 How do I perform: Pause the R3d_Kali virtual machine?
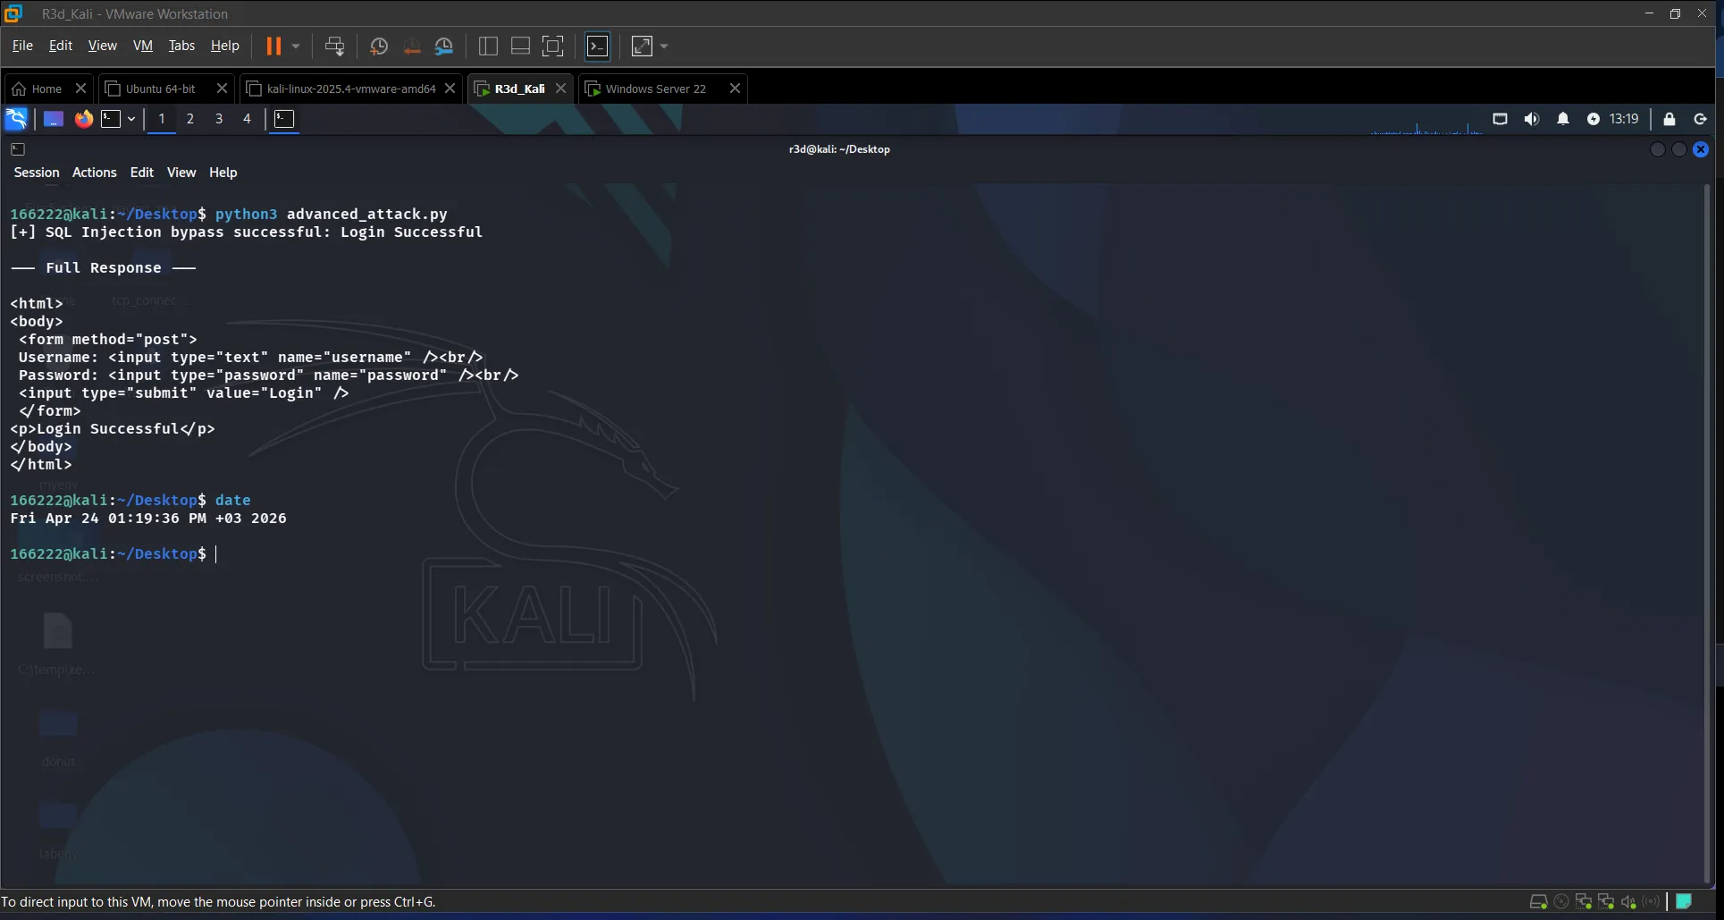273,46
